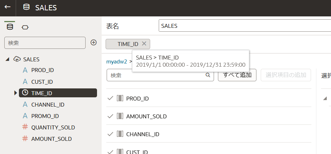Click the text type icon of PROMO_ID

[x=25, y=116]
